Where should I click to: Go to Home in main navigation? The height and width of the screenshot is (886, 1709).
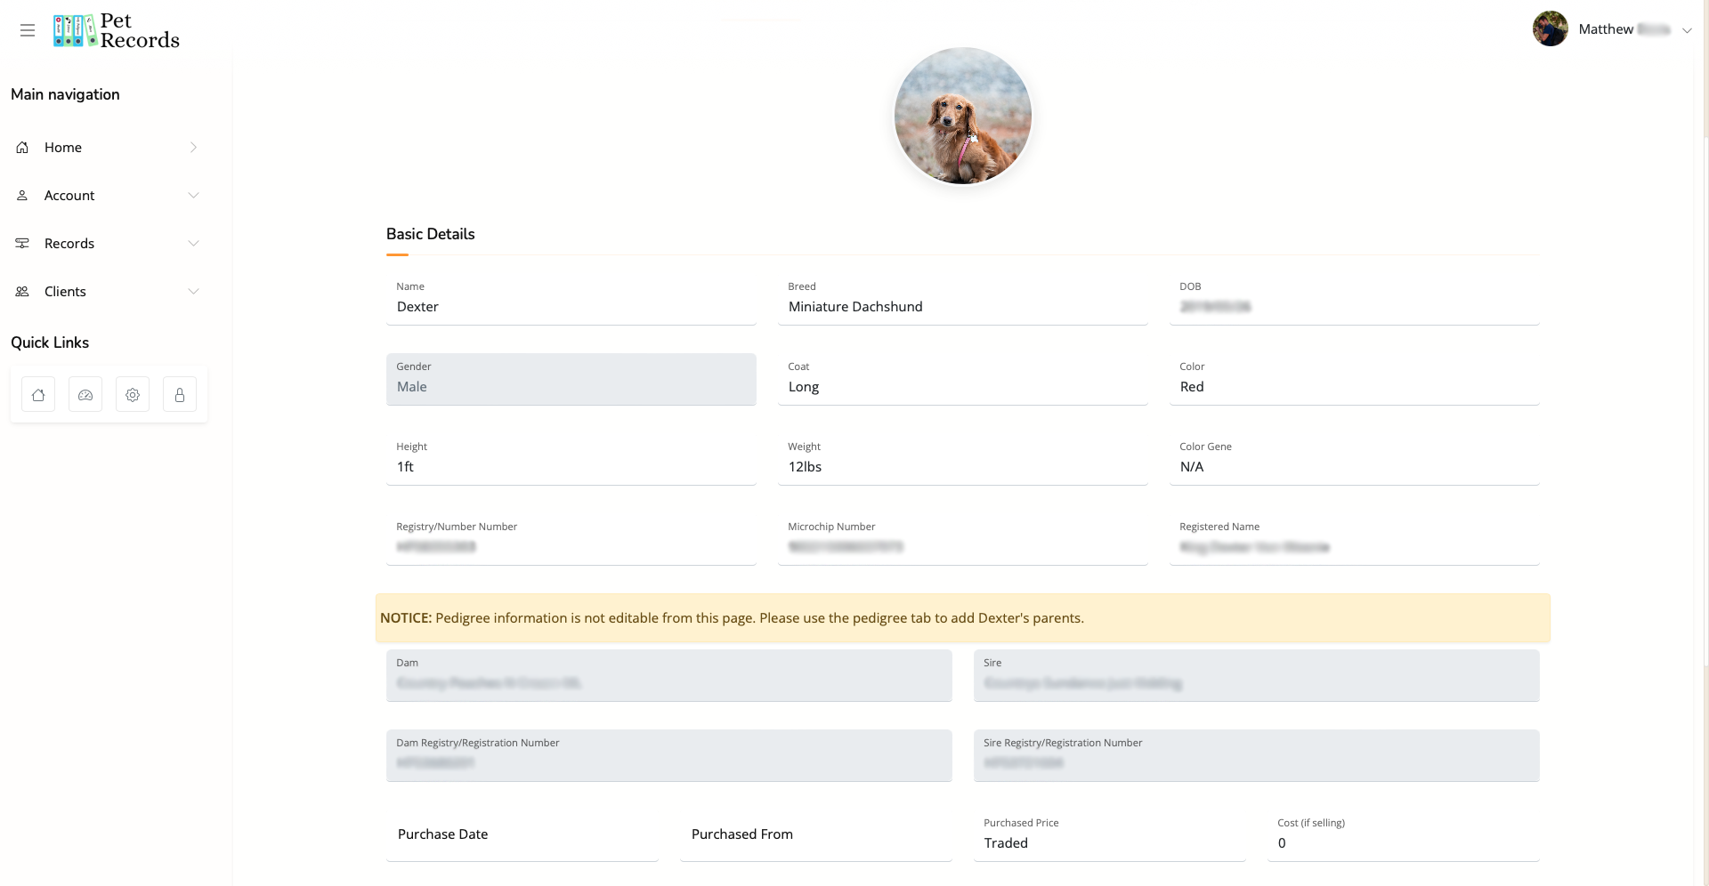point(63,148)
